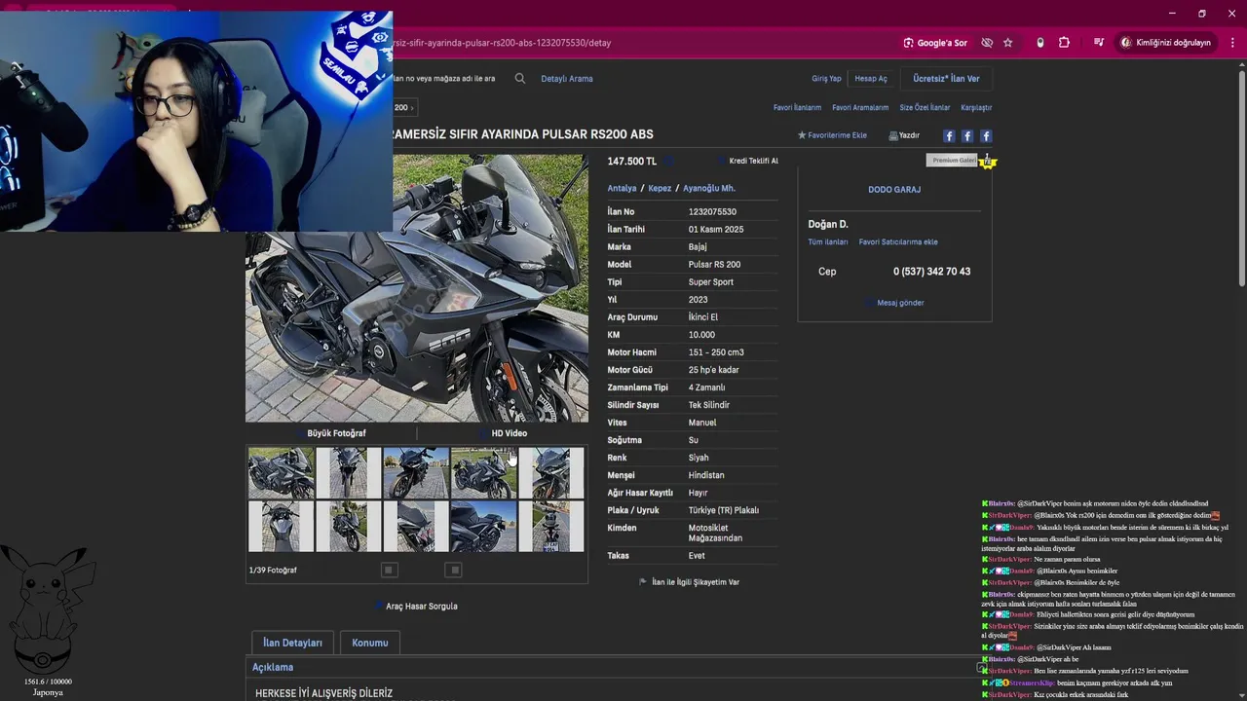This screenshot has height=701, width=1247.
Task: Open Favori İlanlarım menu link
Action: [797, 108]
